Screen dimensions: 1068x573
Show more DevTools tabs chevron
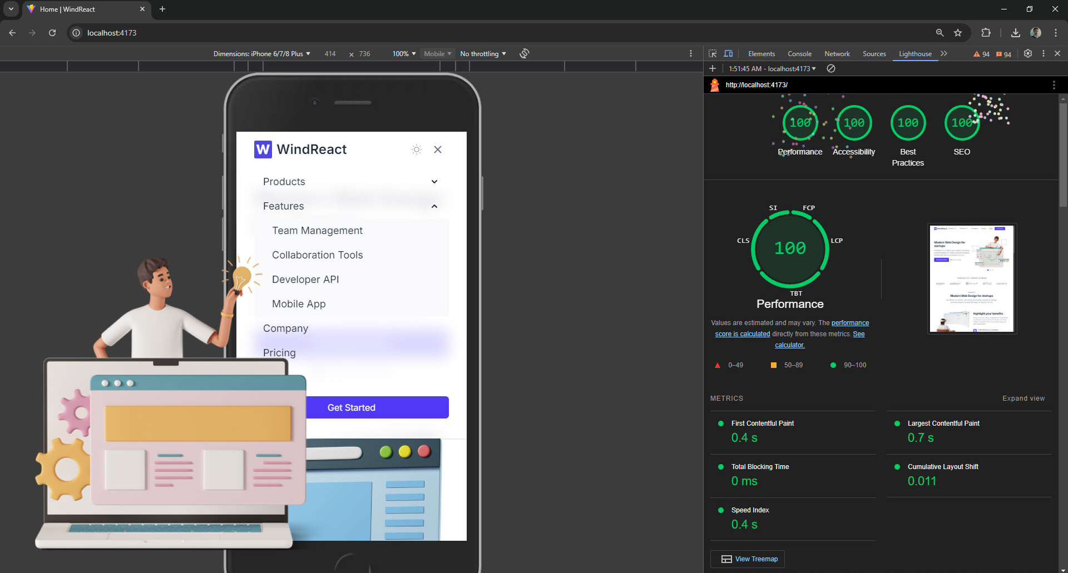click(944, 53)
